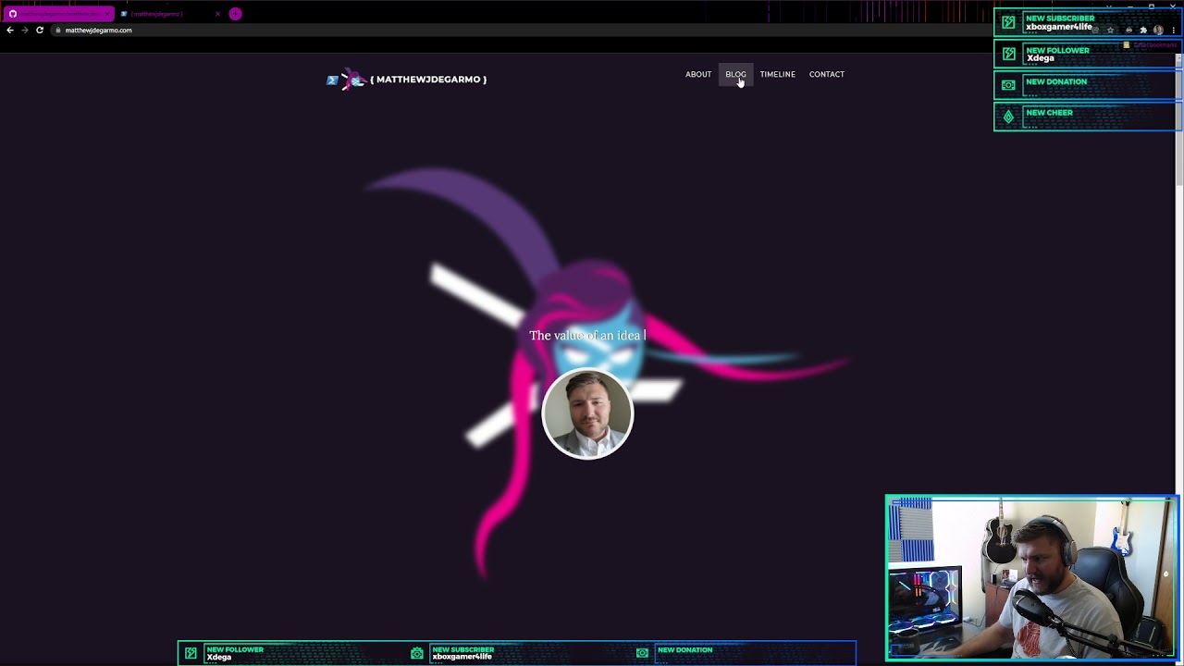This screenshot has width=1184, height=666.
Task: Click the "The value of an idea" text
Action: pyautogui.click(x=586, y=335)
